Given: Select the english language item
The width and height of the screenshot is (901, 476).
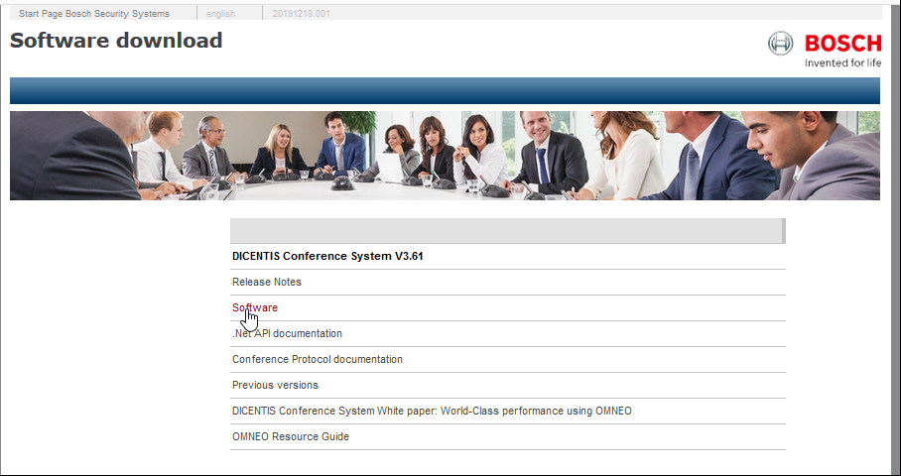Looking at the screenshot, I should coord(220,14).
